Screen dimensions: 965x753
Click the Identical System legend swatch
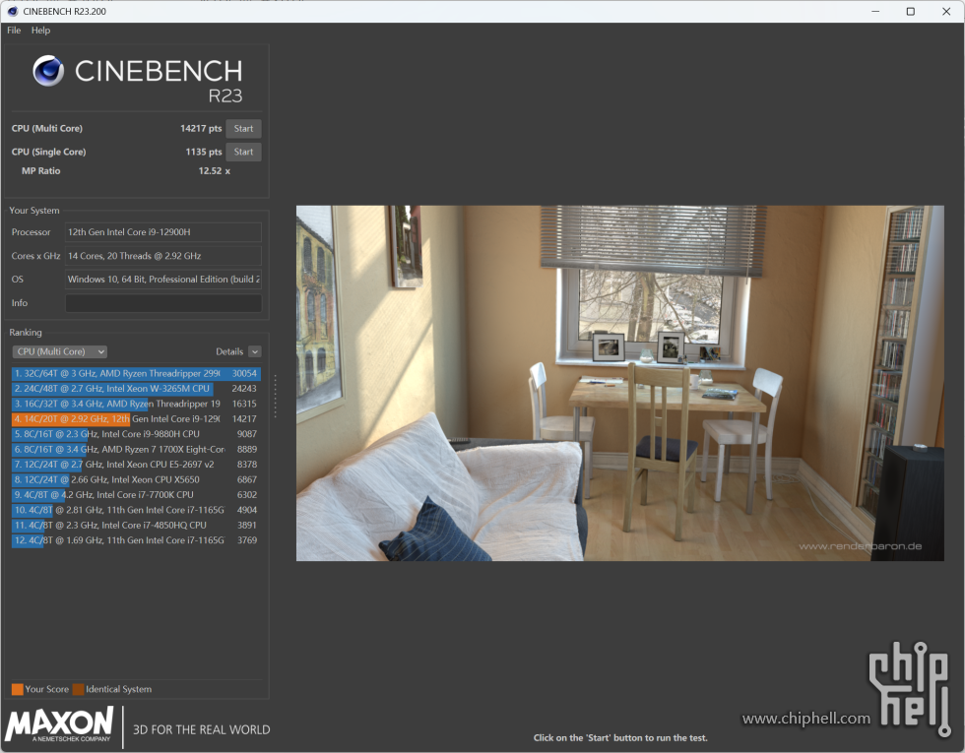point(78,690)
